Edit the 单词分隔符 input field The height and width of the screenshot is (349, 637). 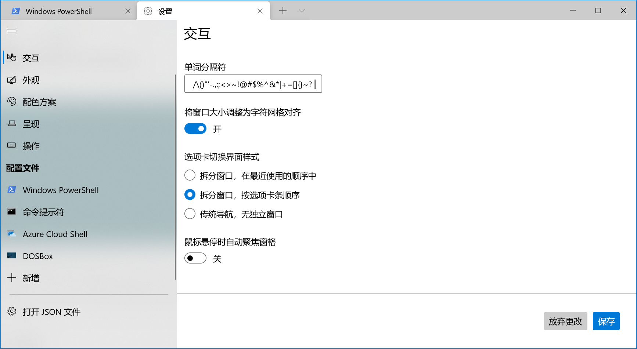[253, 84]
